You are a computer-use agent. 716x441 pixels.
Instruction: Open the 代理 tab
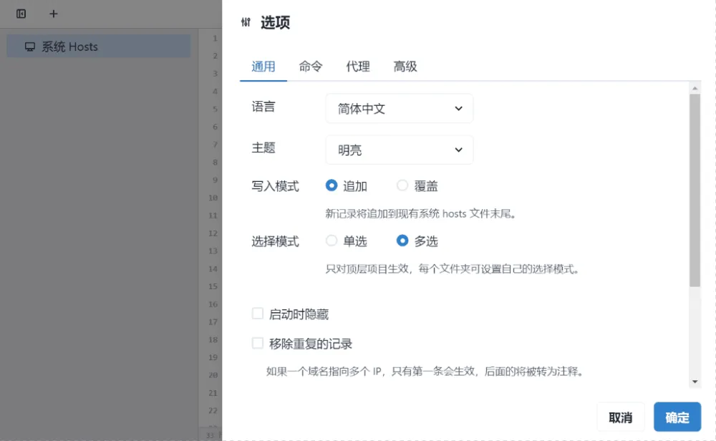click(x=357, y=67)
